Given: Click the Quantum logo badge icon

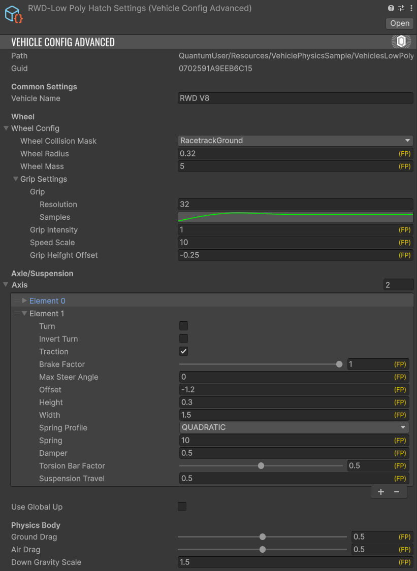Looking at the screenshot, I should [401, 42].
